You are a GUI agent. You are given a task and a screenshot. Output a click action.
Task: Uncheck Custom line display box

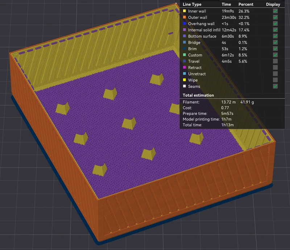tap(275, 55)
